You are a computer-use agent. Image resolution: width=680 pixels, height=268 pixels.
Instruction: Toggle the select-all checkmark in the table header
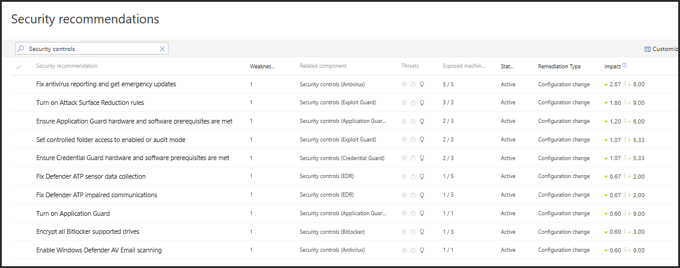[19, 67]
